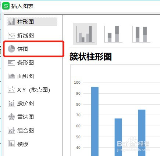Click the 条形图 horizontal bar icon

click(x=11, y=62)
